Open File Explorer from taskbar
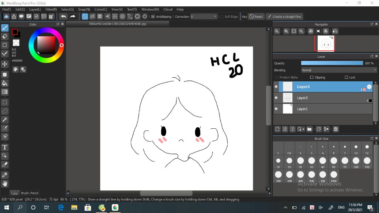379x213 pixels. click(74, 207)
